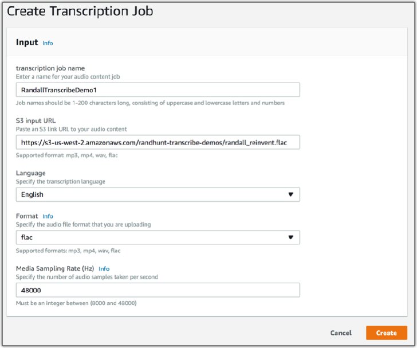Select the S3 input URL text box
The width and height of the screenshot is (417, 348).
pos(158,142)
